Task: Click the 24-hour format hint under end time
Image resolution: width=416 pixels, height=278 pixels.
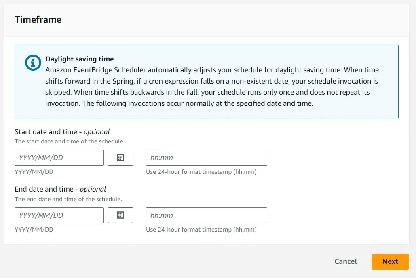Action: (x=201, y=229)
